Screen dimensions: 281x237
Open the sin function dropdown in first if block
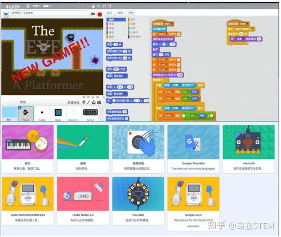pos(186,92)
